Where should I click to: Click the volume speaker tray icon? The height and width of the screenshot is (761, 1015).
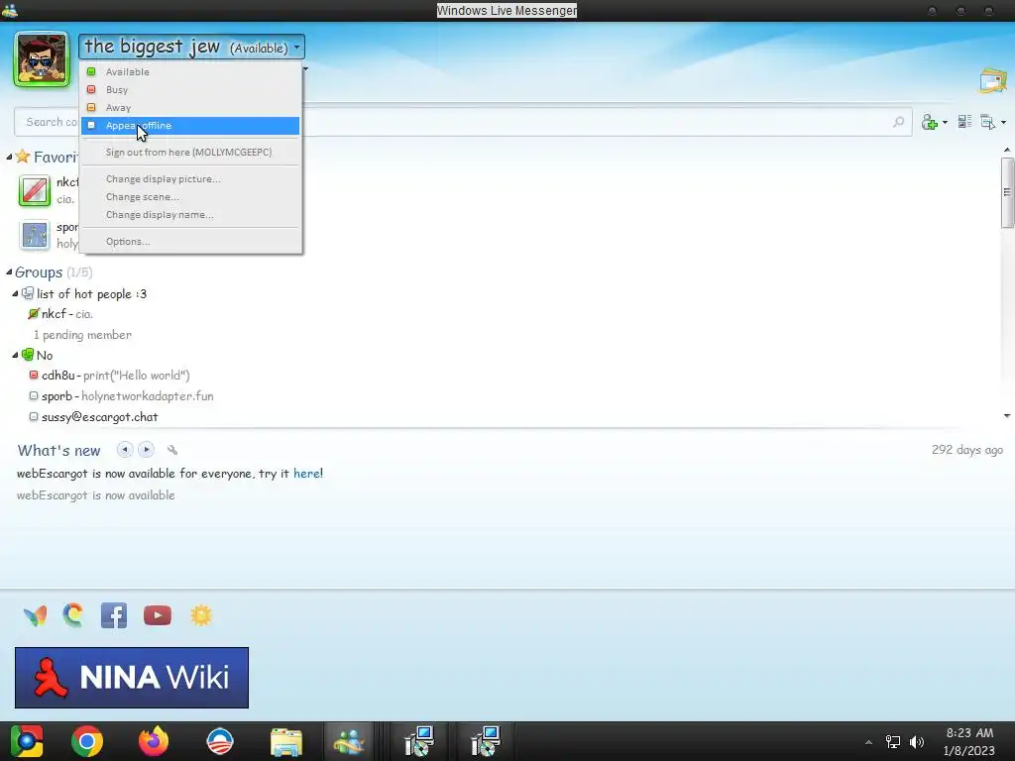point(917,742)
